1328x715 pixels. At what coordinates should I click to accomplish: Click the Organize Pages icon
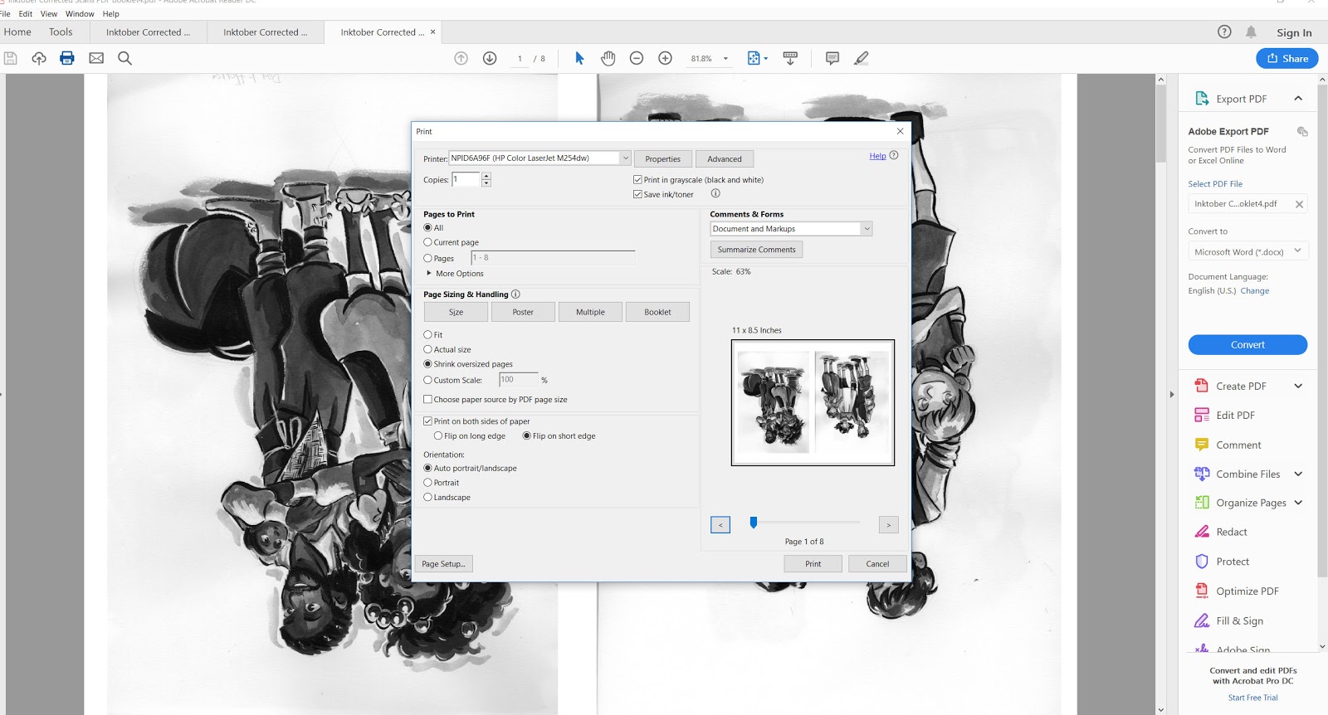1202,503
